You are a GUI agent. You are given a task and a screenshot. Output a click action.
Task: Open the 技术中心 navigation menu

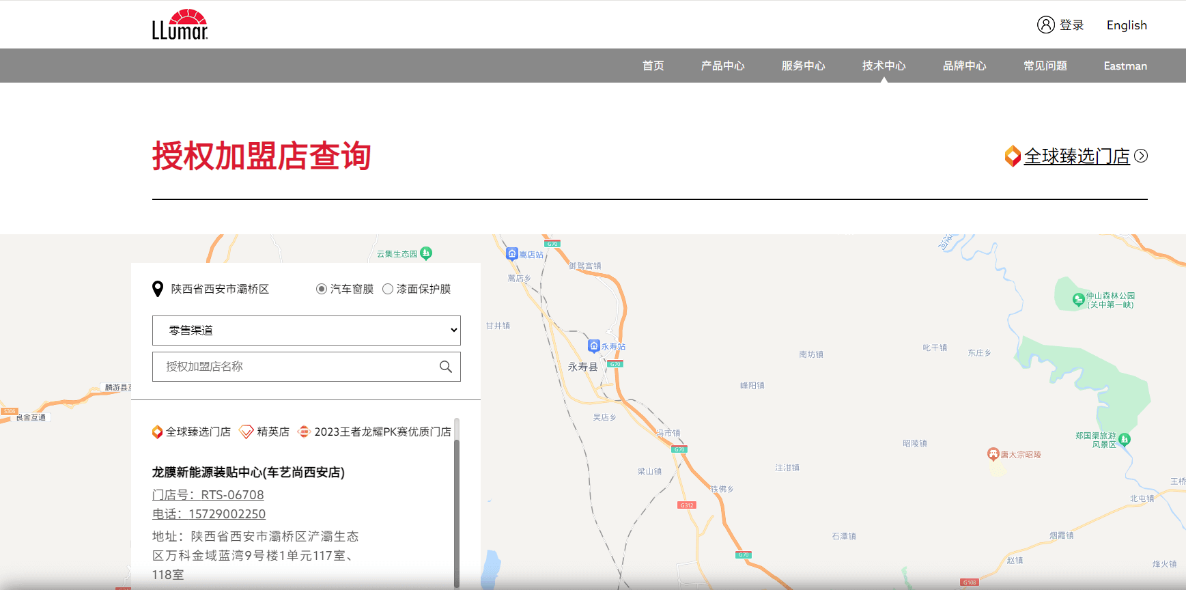(x=884, y=66)
